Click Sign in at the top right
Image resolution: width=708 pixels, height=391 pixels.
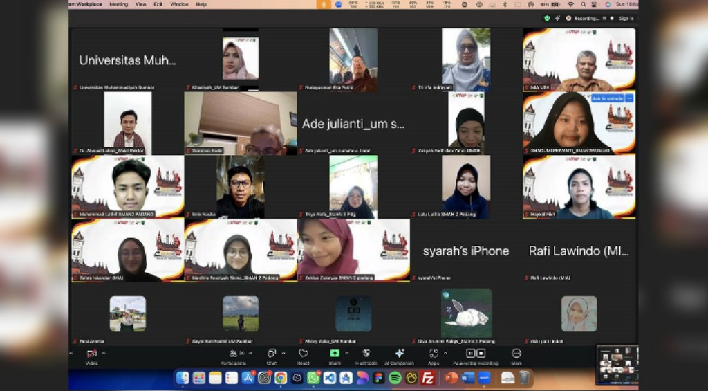(626, 19)
